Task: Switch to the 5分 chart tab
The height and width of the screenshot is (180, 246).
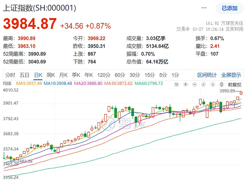Action: 163,75
